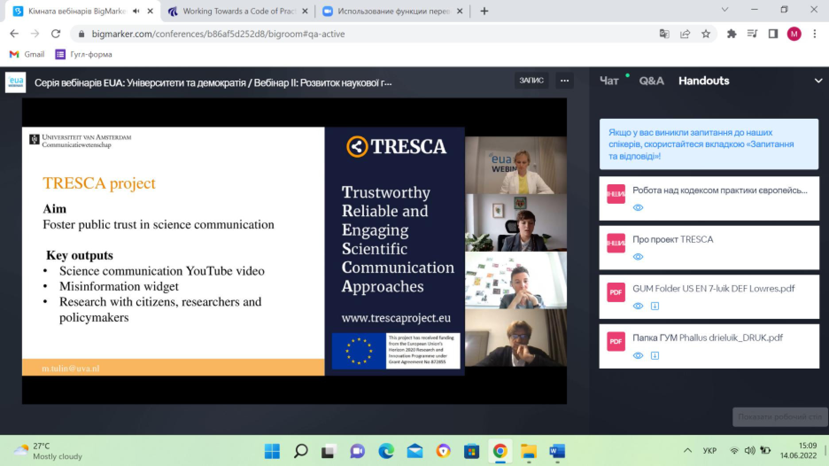Download the Папка ГУМ Phallus PDF
Screen dimensions: 829x466
655,356
